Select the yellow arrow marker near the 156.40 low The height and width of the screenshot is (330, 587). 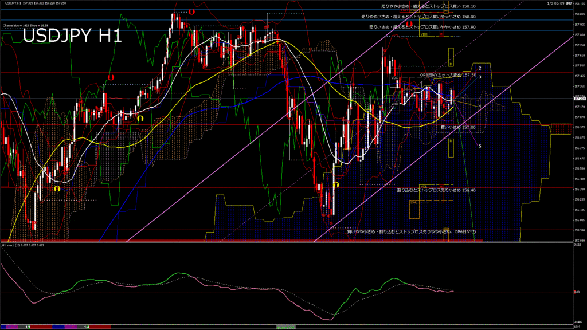click(336, 185)
